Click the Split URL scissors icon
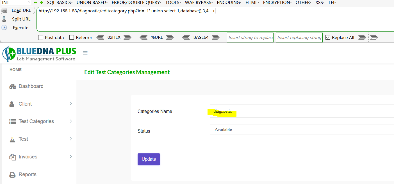This screenshot has height=184, width=394. pyautogui.click(x=4, y=19)
